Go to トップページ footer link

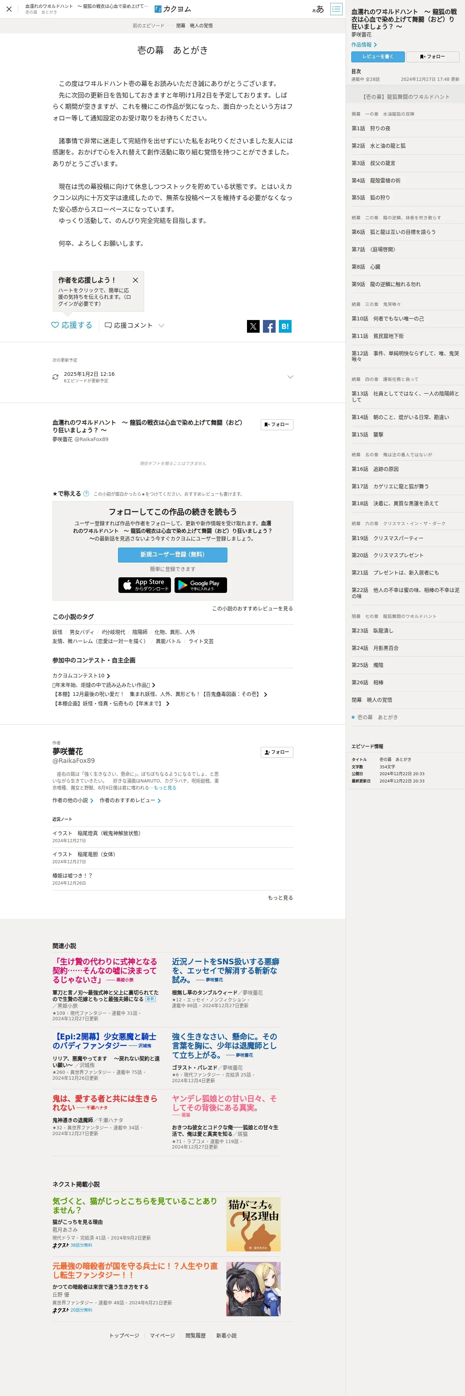point(124,1335)
